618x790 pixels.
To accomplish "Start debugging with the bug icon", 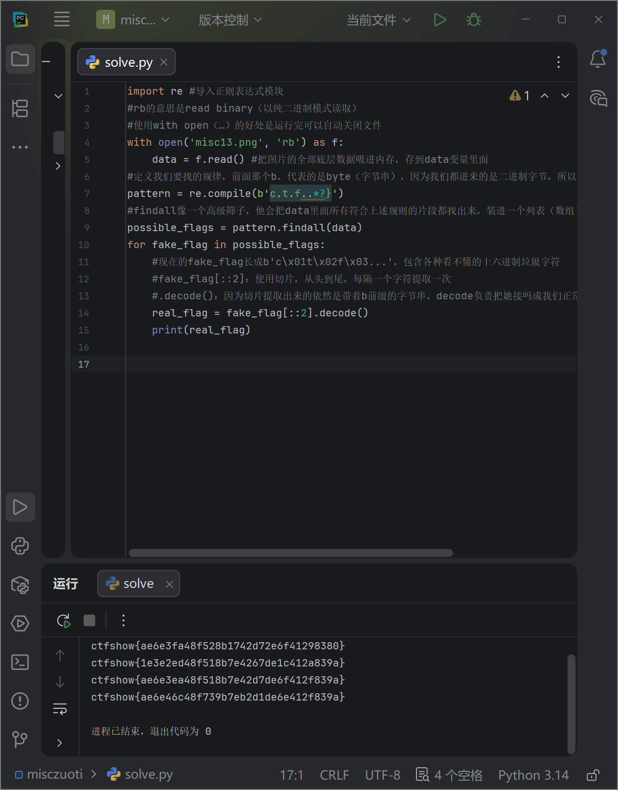I will (x=473, y=20).
